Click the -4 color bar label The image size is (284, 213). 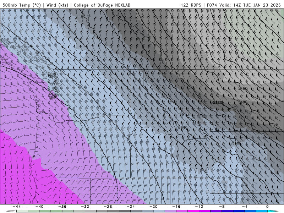point(245,207)
